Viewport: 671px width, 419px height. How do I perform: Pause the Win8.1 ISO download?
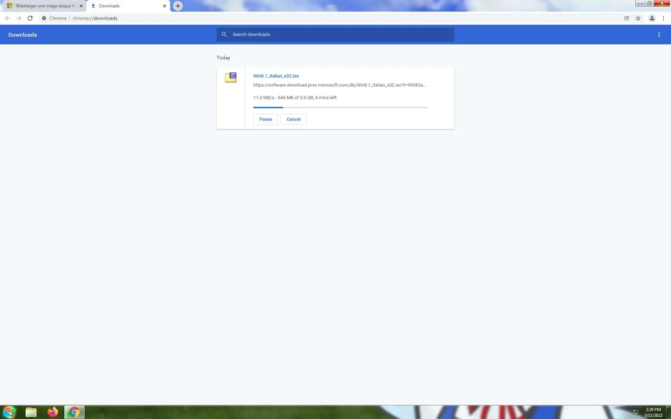pos(265,119)
